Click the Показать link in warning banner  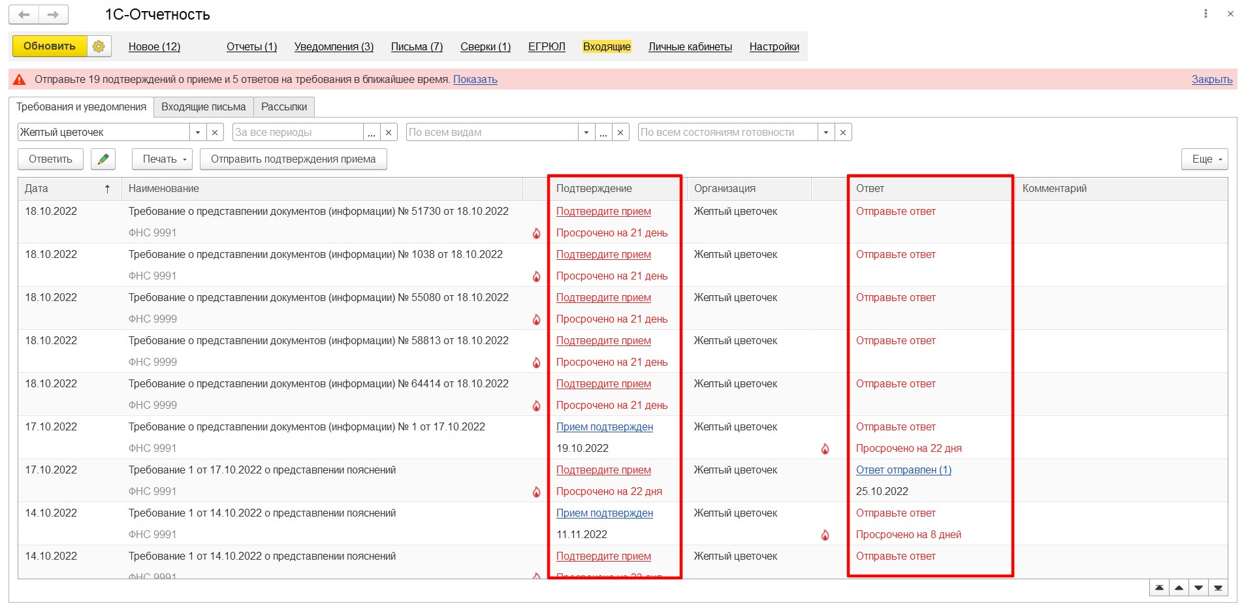pyautogui.click(x=475, y=80)
